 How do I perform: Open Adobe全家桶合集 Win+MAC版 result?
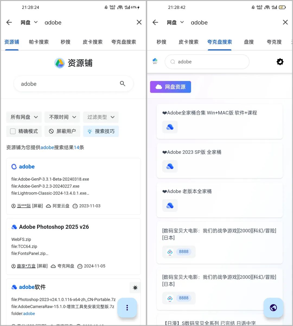pos(209,113)
